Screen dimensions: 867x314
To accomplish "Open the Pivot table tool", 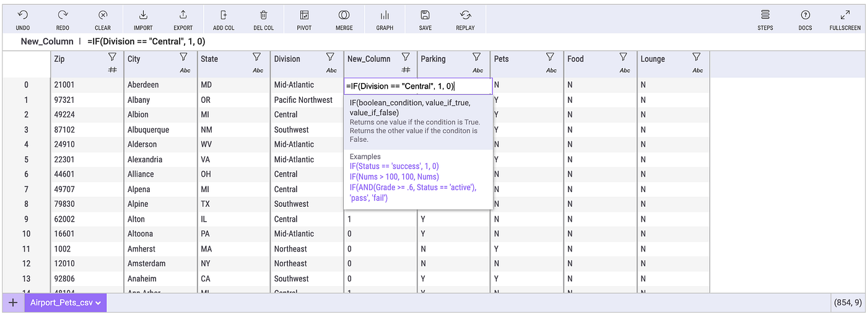I will pos(304,15).
